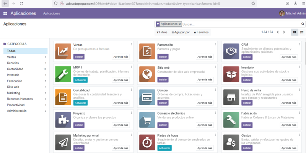The height and width of the screenshot is (153, 306).
Task: Open the Ventas app chart icon
Action: tap(63, 52)
